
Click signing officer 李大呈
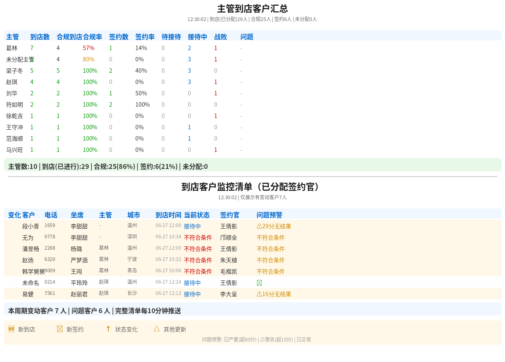point(229,294)
